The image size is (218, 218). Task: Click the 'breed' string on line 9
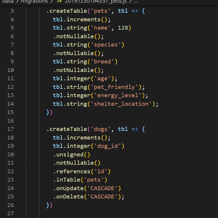click(102, 61)
